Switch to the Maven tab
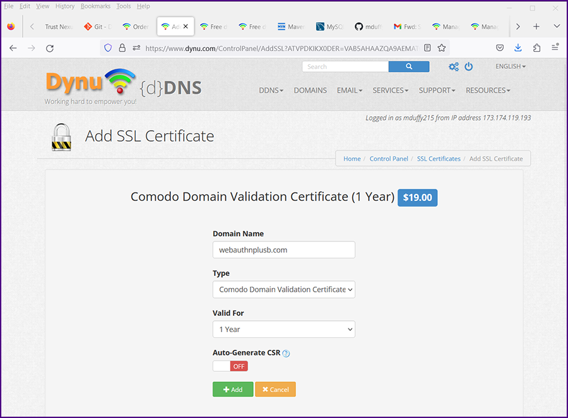The width and height of the screenshot is (568, 418). 291,27
